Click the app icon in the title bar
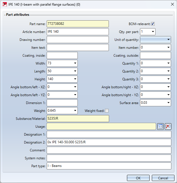 5,4
